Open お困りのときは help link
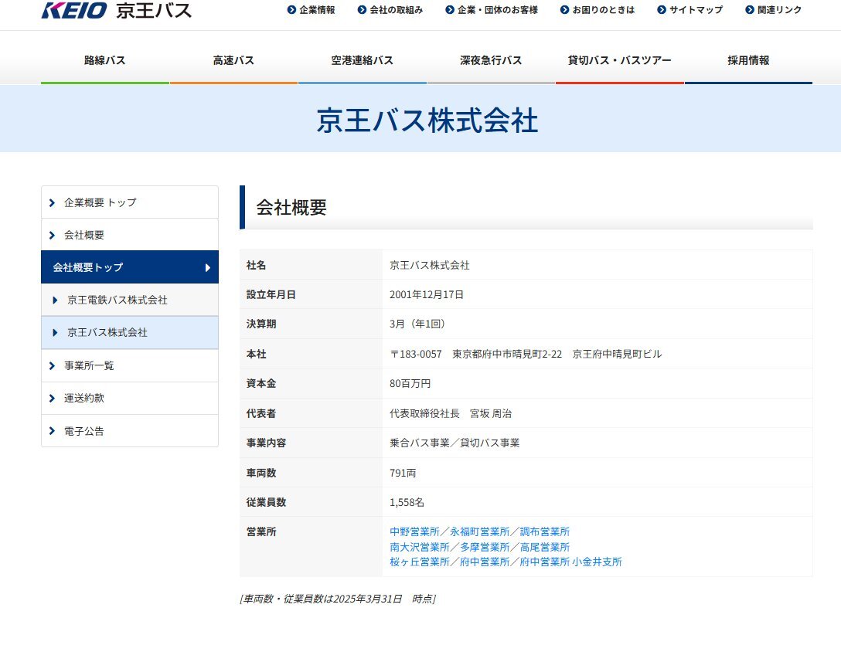 [604, 9]
